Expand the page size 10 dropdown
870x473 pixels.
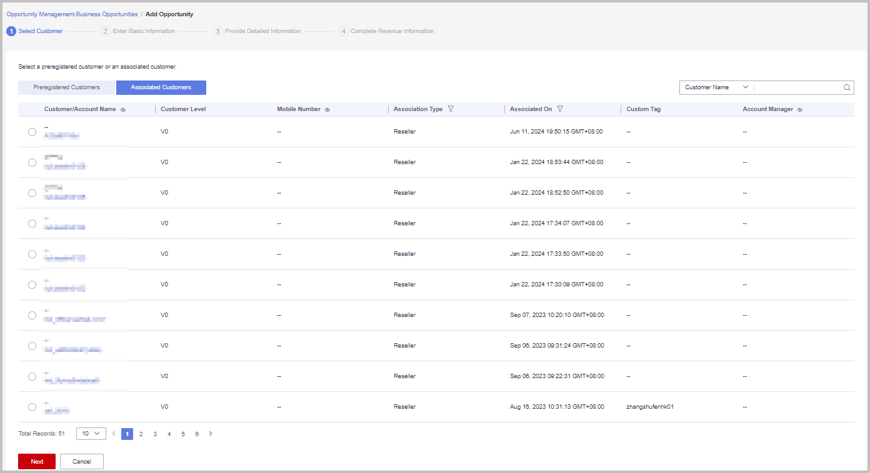coord(91,434)
